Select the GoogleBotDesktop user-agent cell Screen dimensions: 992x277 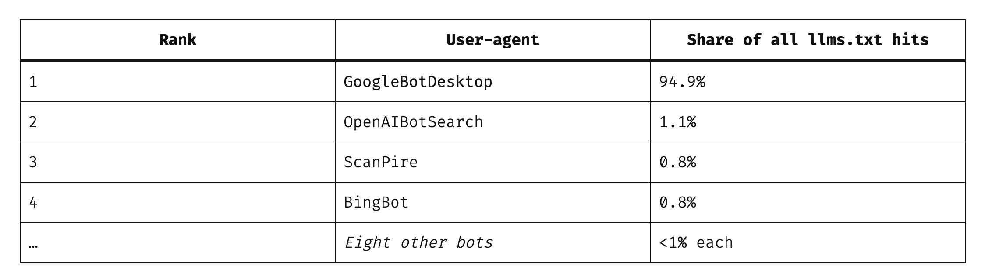(x=418, y=82)
